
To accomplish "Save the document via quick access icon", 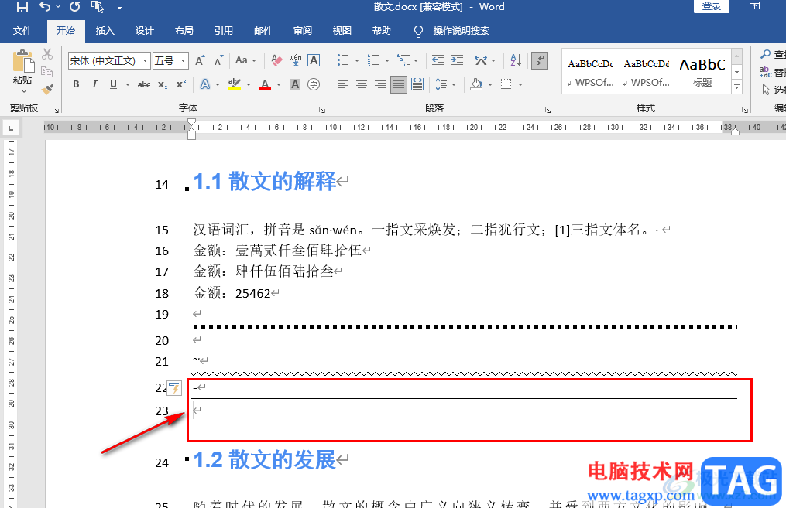I will (22, 6).
